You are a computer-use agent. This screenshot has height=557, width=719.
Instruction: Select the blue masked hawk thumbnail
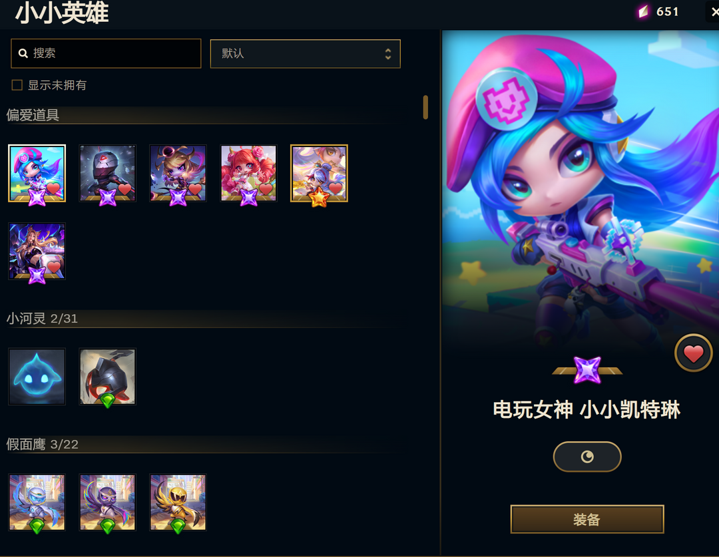click(x=37, y=502)
